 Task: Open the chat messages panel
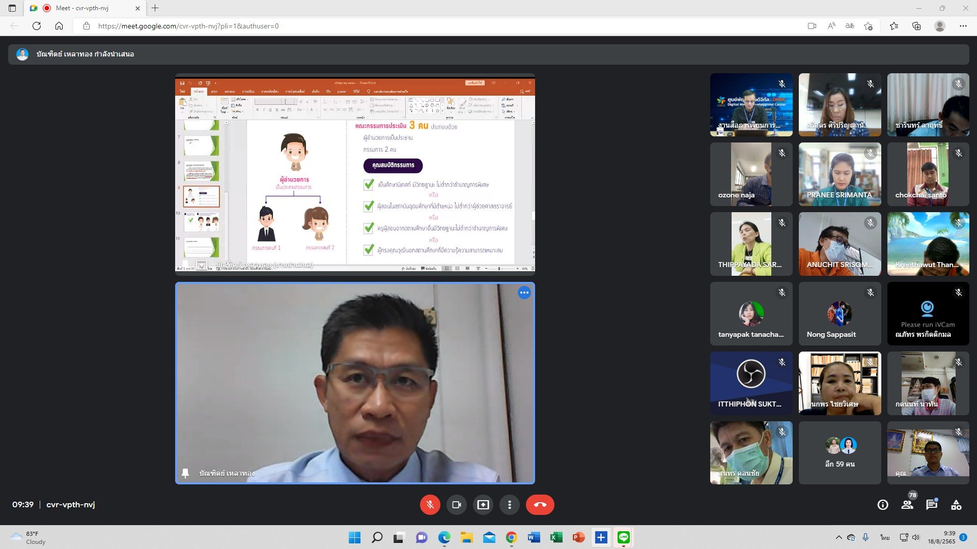(932, 505)
